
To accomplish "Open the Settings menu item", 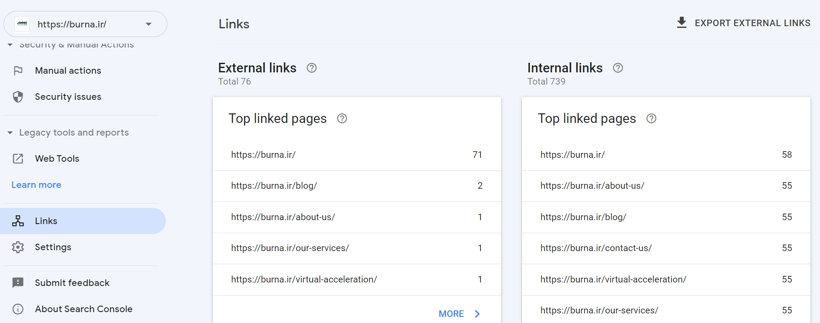I will [x=53, y=247].
